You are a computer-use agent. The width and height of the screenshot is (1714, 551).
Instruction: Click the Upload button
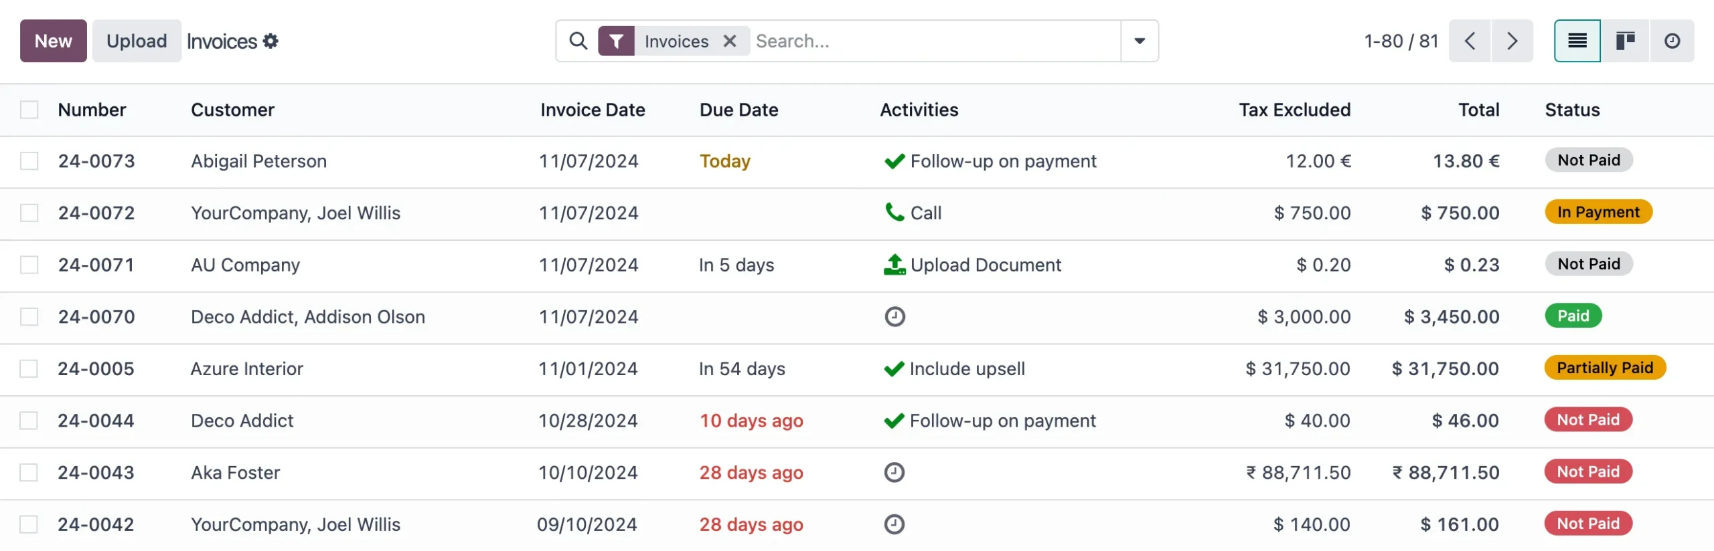tap(137, 41)
